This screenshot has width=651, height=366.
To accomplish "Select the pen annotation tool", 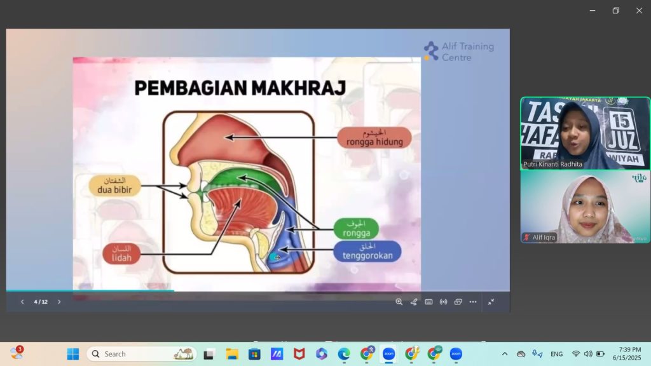I will tap(414, 302).
